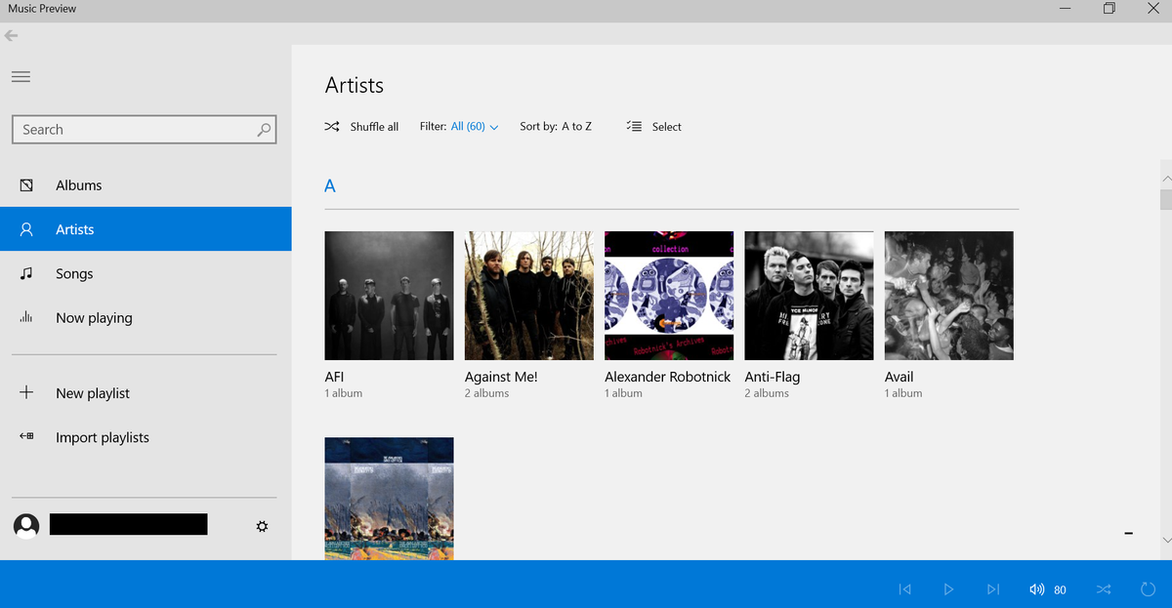Click the letter A heading
Viewport: 1172px width, 608px height.
[x=329, y=185]
